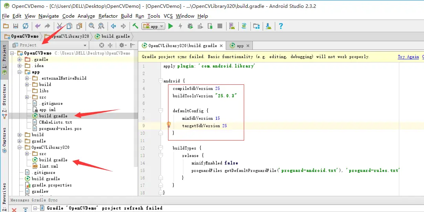Open the File menu

click(5, 16)
